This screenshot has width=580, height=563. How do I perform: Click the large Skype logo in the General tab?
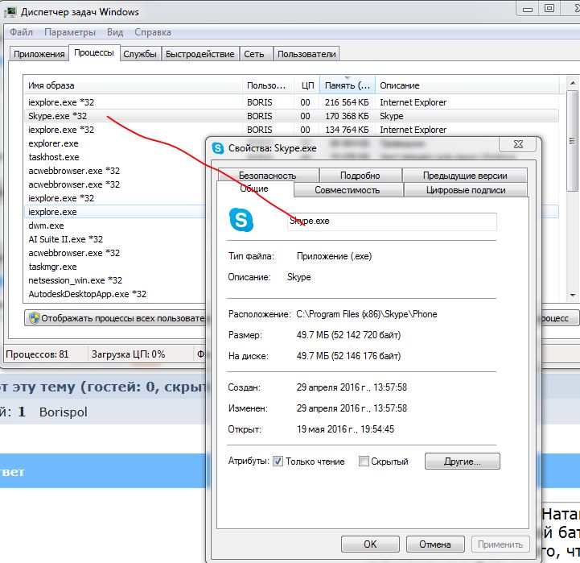pyautogui.click(x=241, y=220)
